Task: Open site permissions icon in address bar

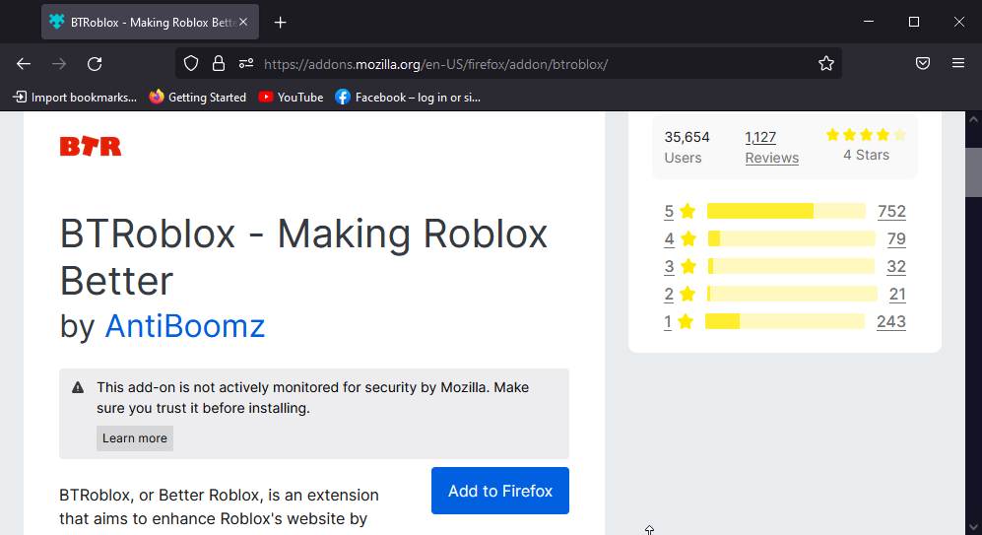Action: point(246,63)
